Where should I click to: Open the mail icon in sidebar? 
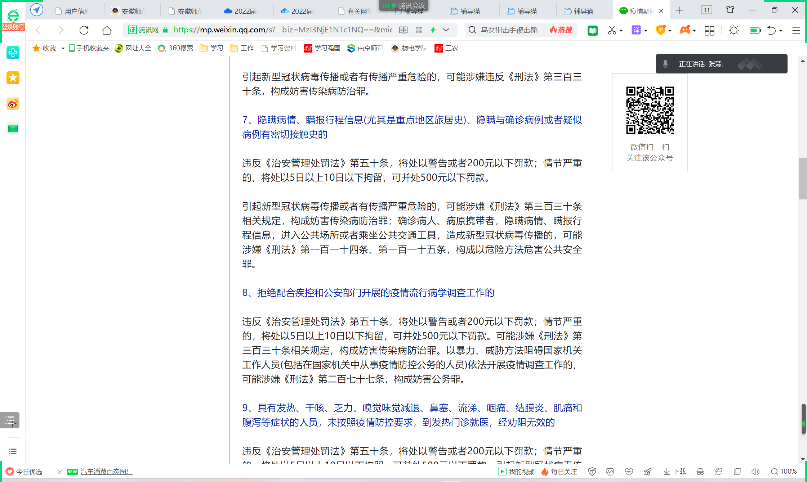[x=13, y=129]
